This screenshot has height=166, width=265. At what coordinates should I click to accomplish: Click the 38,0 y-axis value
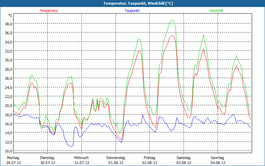(x=9, y=24)
